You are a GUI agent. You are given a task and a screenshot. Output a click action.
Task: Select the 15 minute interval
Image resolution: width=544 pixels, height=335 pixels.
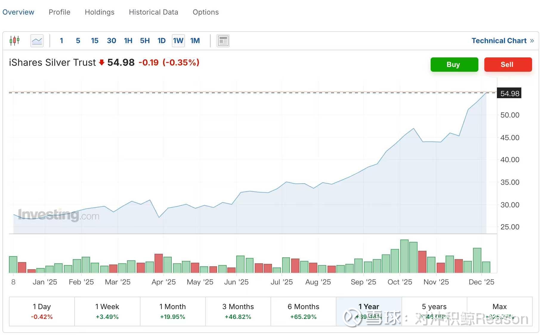[95, 41]
